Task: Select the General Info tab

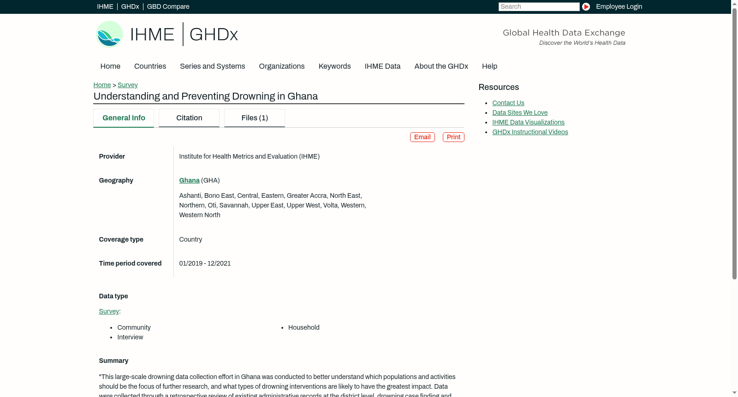Action: tap(124, 118)
